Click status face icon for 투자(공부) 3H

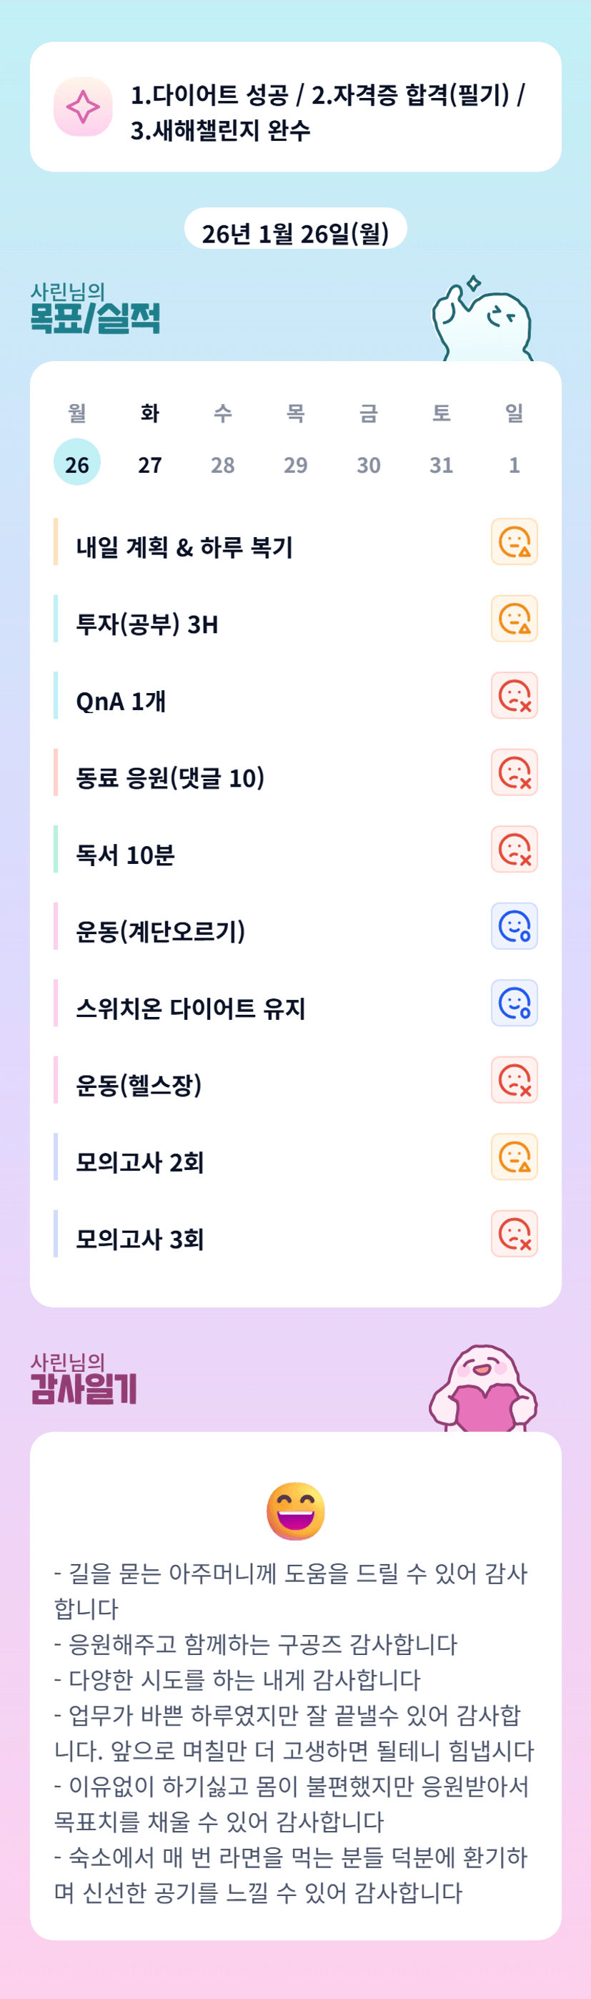(515, 619)
